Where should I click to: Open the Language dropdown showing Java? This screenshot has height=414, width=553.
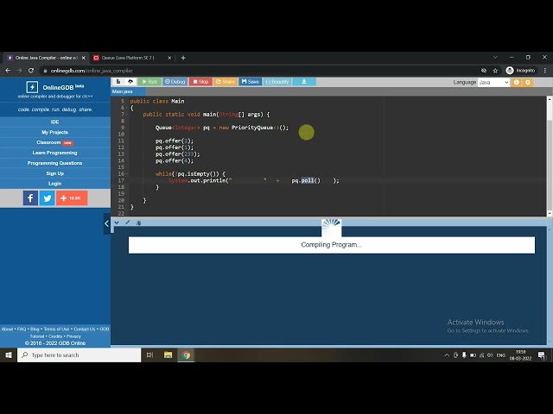pyautogui.click(x=493, y=83)
